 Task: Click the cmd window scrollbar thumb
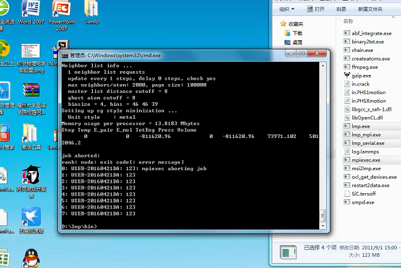click(323, 215)
